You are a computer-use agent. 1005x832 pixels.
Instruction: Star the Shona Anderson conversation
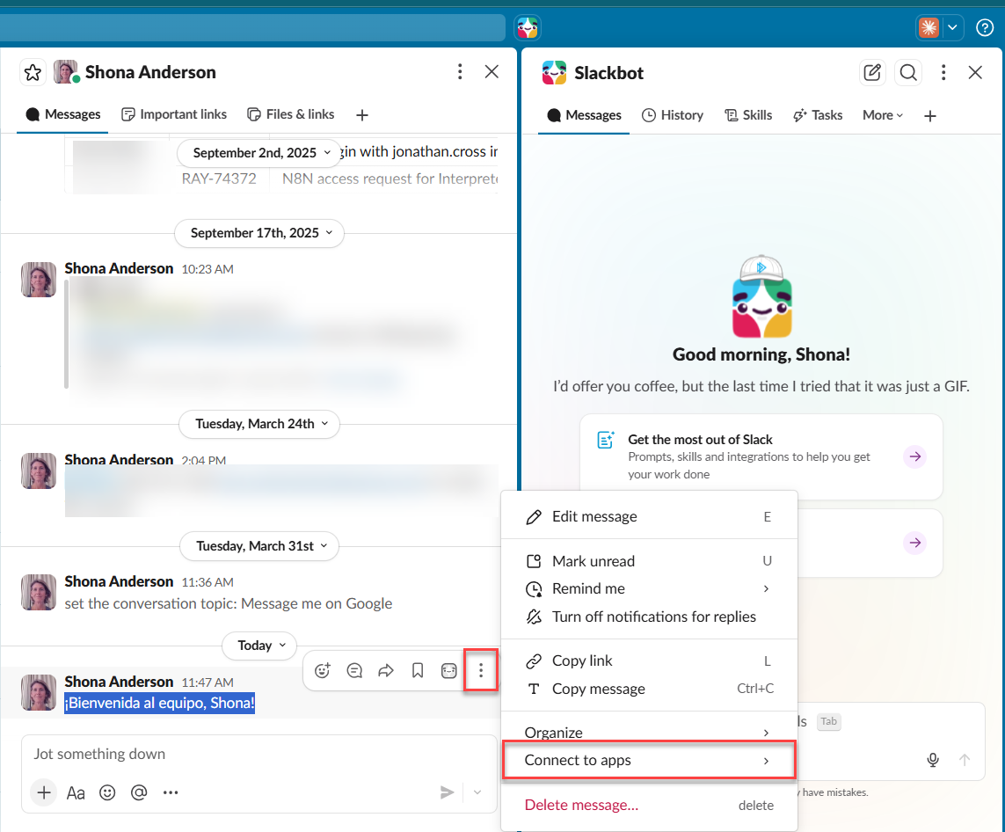click(x=33, y=72)
